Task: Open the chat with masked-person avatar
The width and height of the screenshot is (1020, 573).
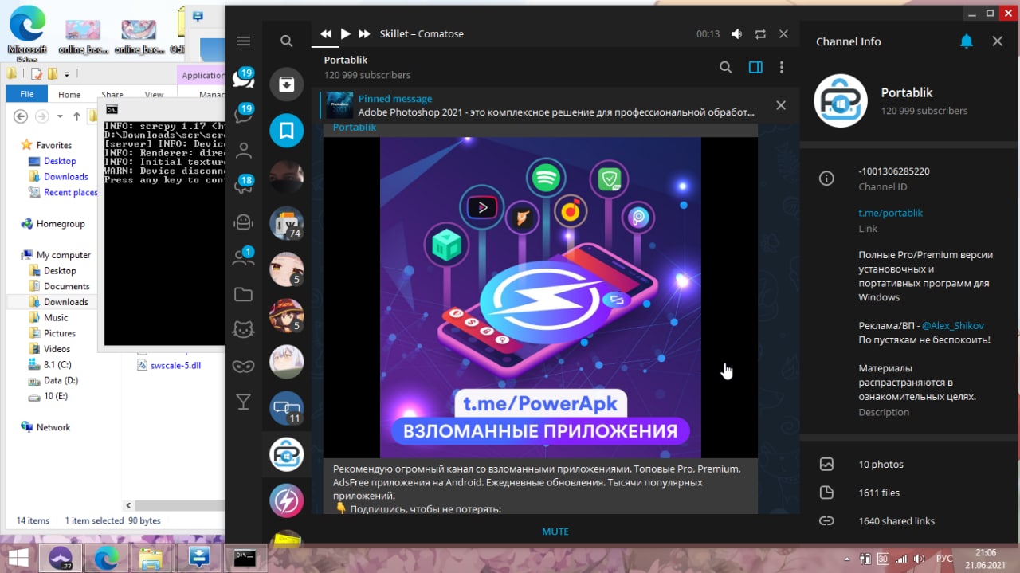Action: point(287,177)
